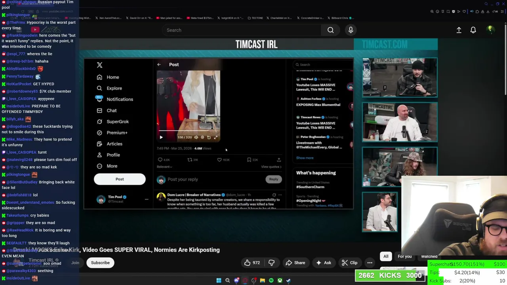
Task: Select the All filter chip
Action: click(x=386, y=256)
